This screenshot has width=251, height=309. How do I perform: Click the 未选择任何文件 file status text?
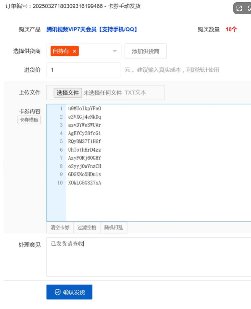(102, 93)
